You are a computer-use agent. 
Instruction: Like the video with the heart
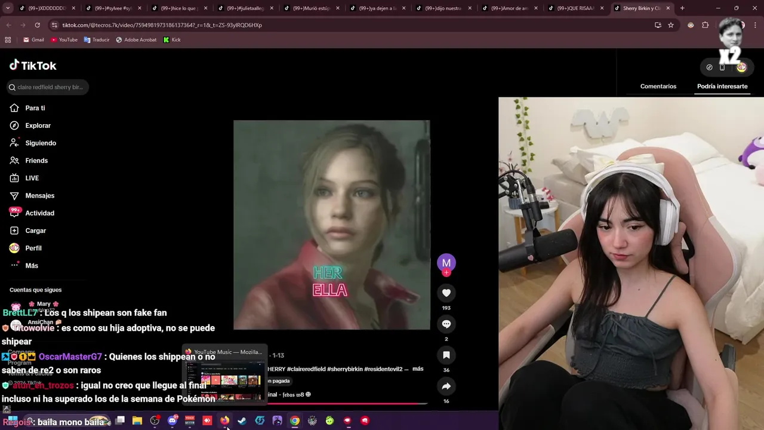(x=446, y=293)
